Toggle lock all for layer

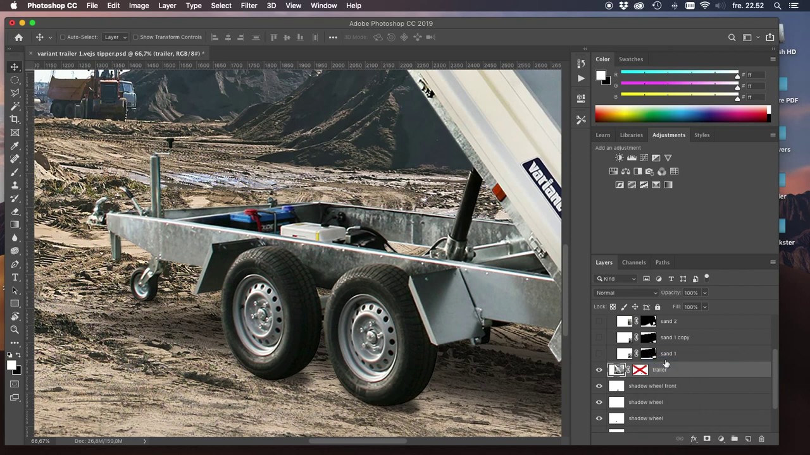[x=657, y=307]
